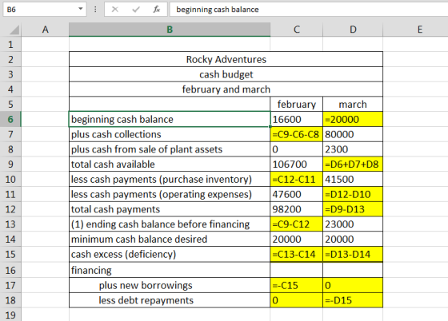Select cell with =20000
Image resolution: width=448 pixels, height=321 pixels.
(353, 119)
